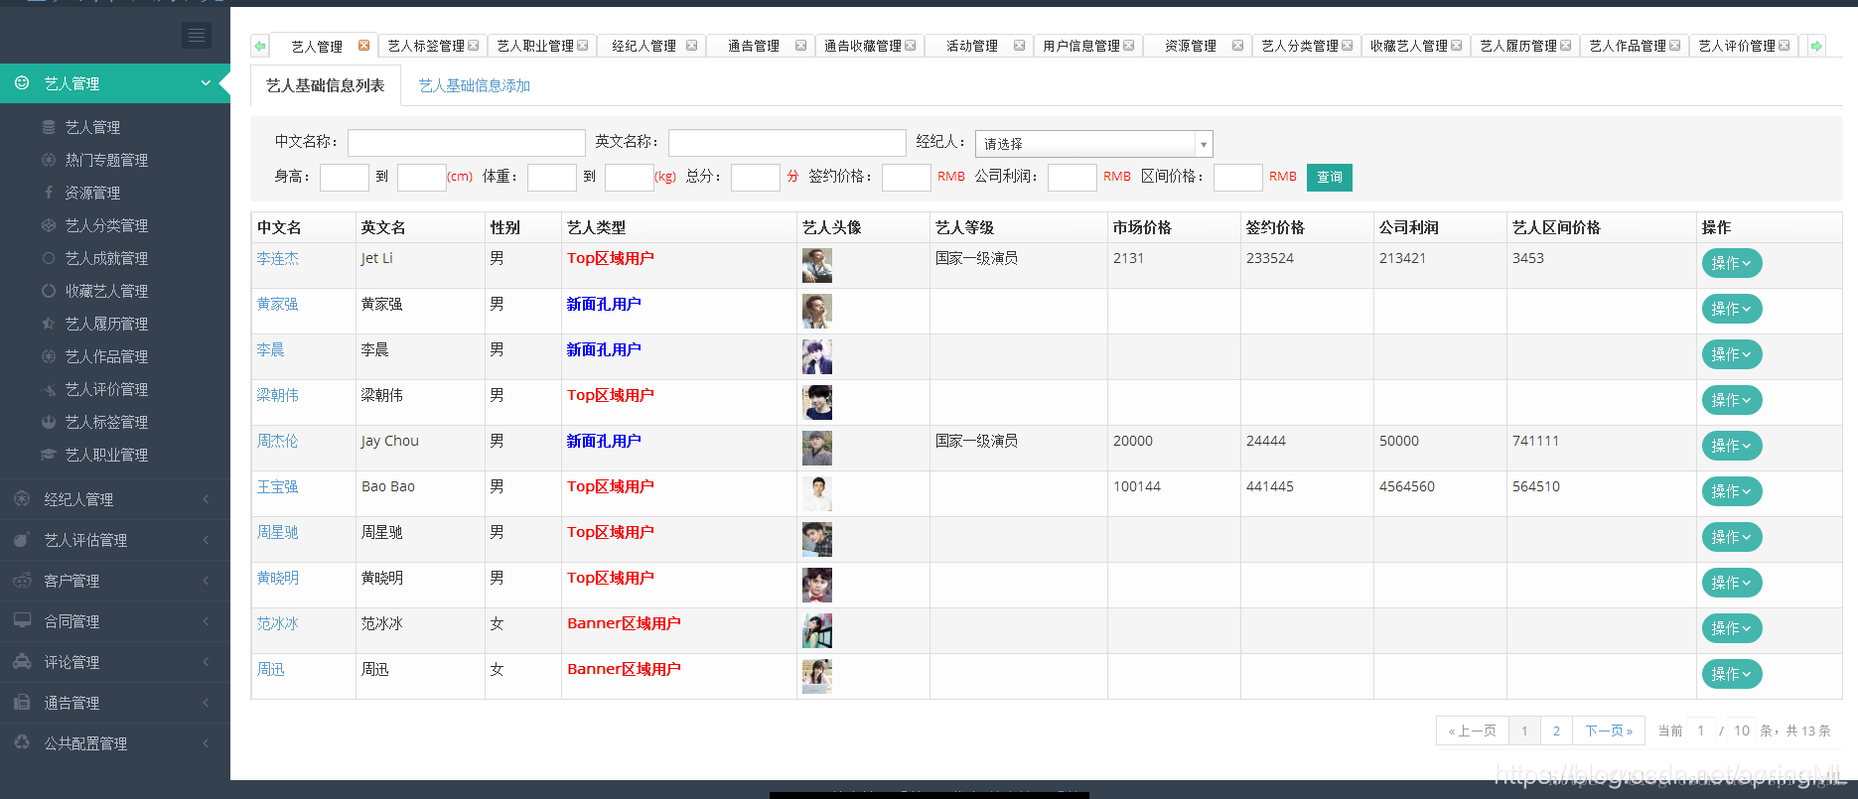Viewport: 1858px width, 799px height.
Task: Click the 艺人履历管理 star icon
Action: pyautogui.click(x=49, y=324)
